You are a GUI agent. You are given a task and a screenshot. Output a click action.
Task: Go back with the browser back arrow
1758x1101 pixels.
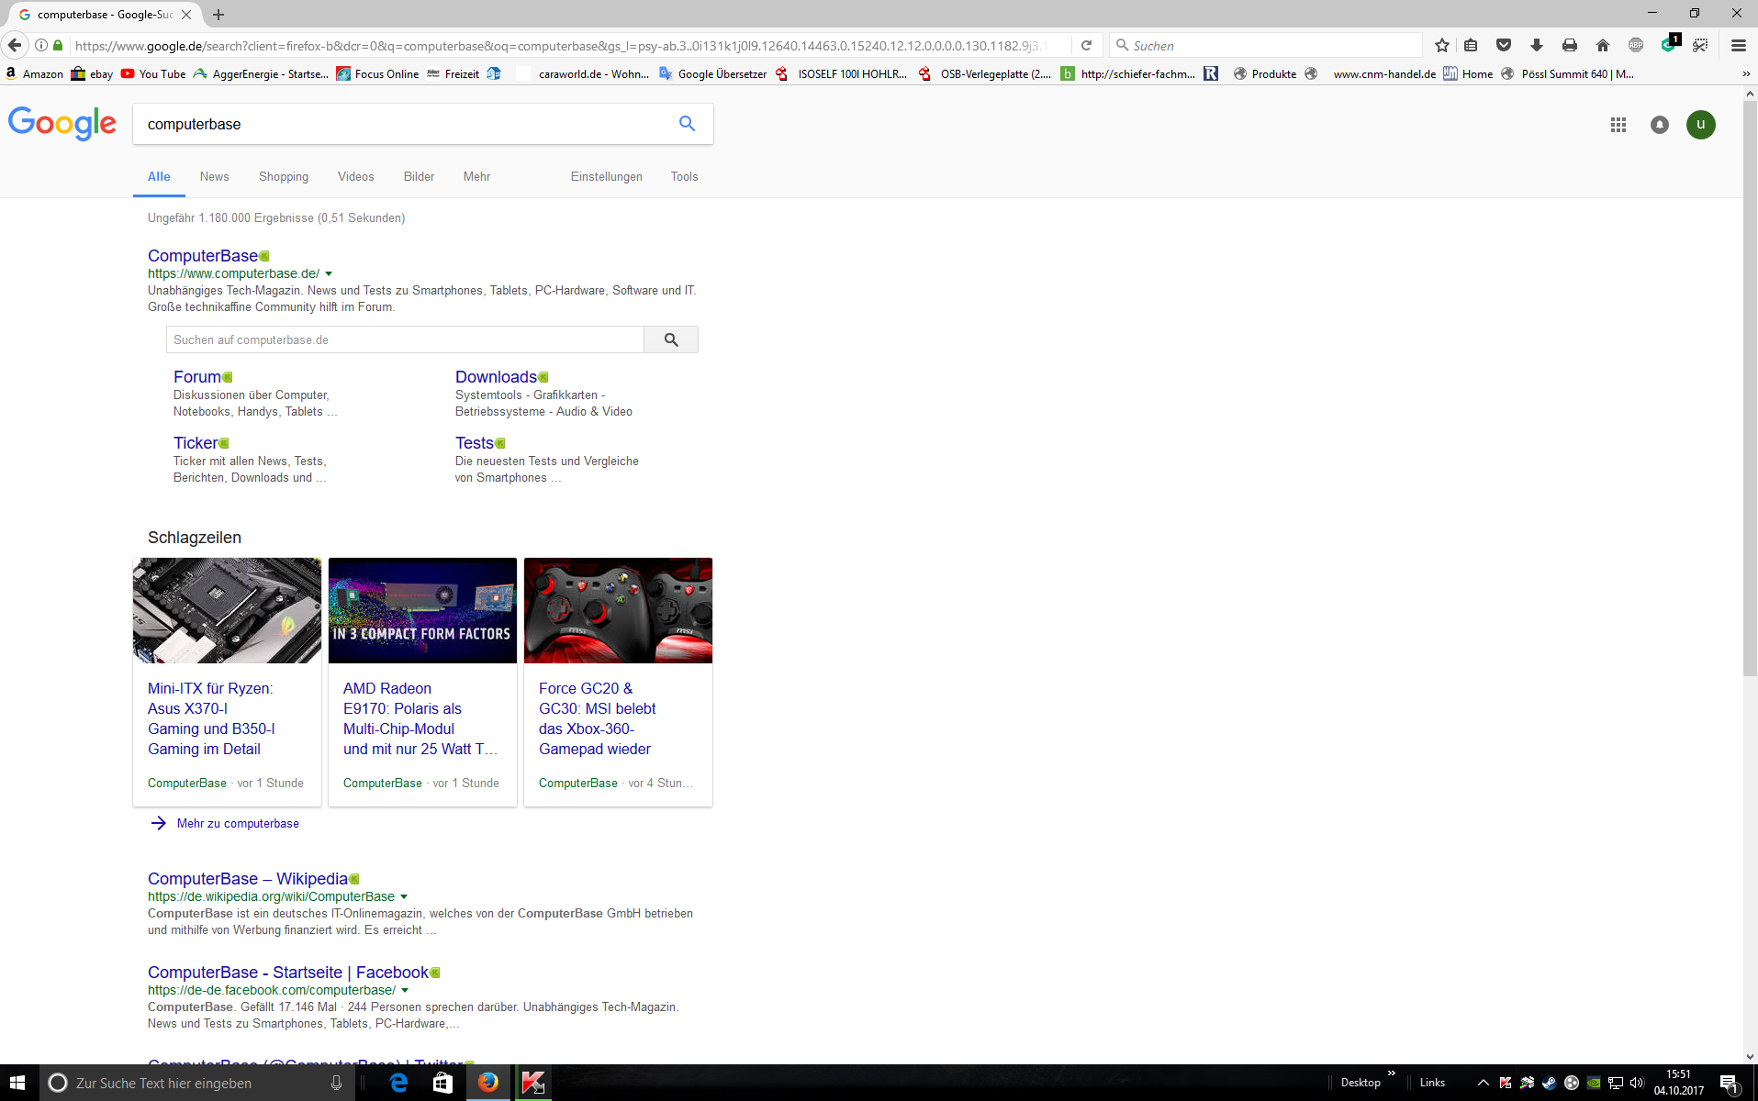click(15, 45)
